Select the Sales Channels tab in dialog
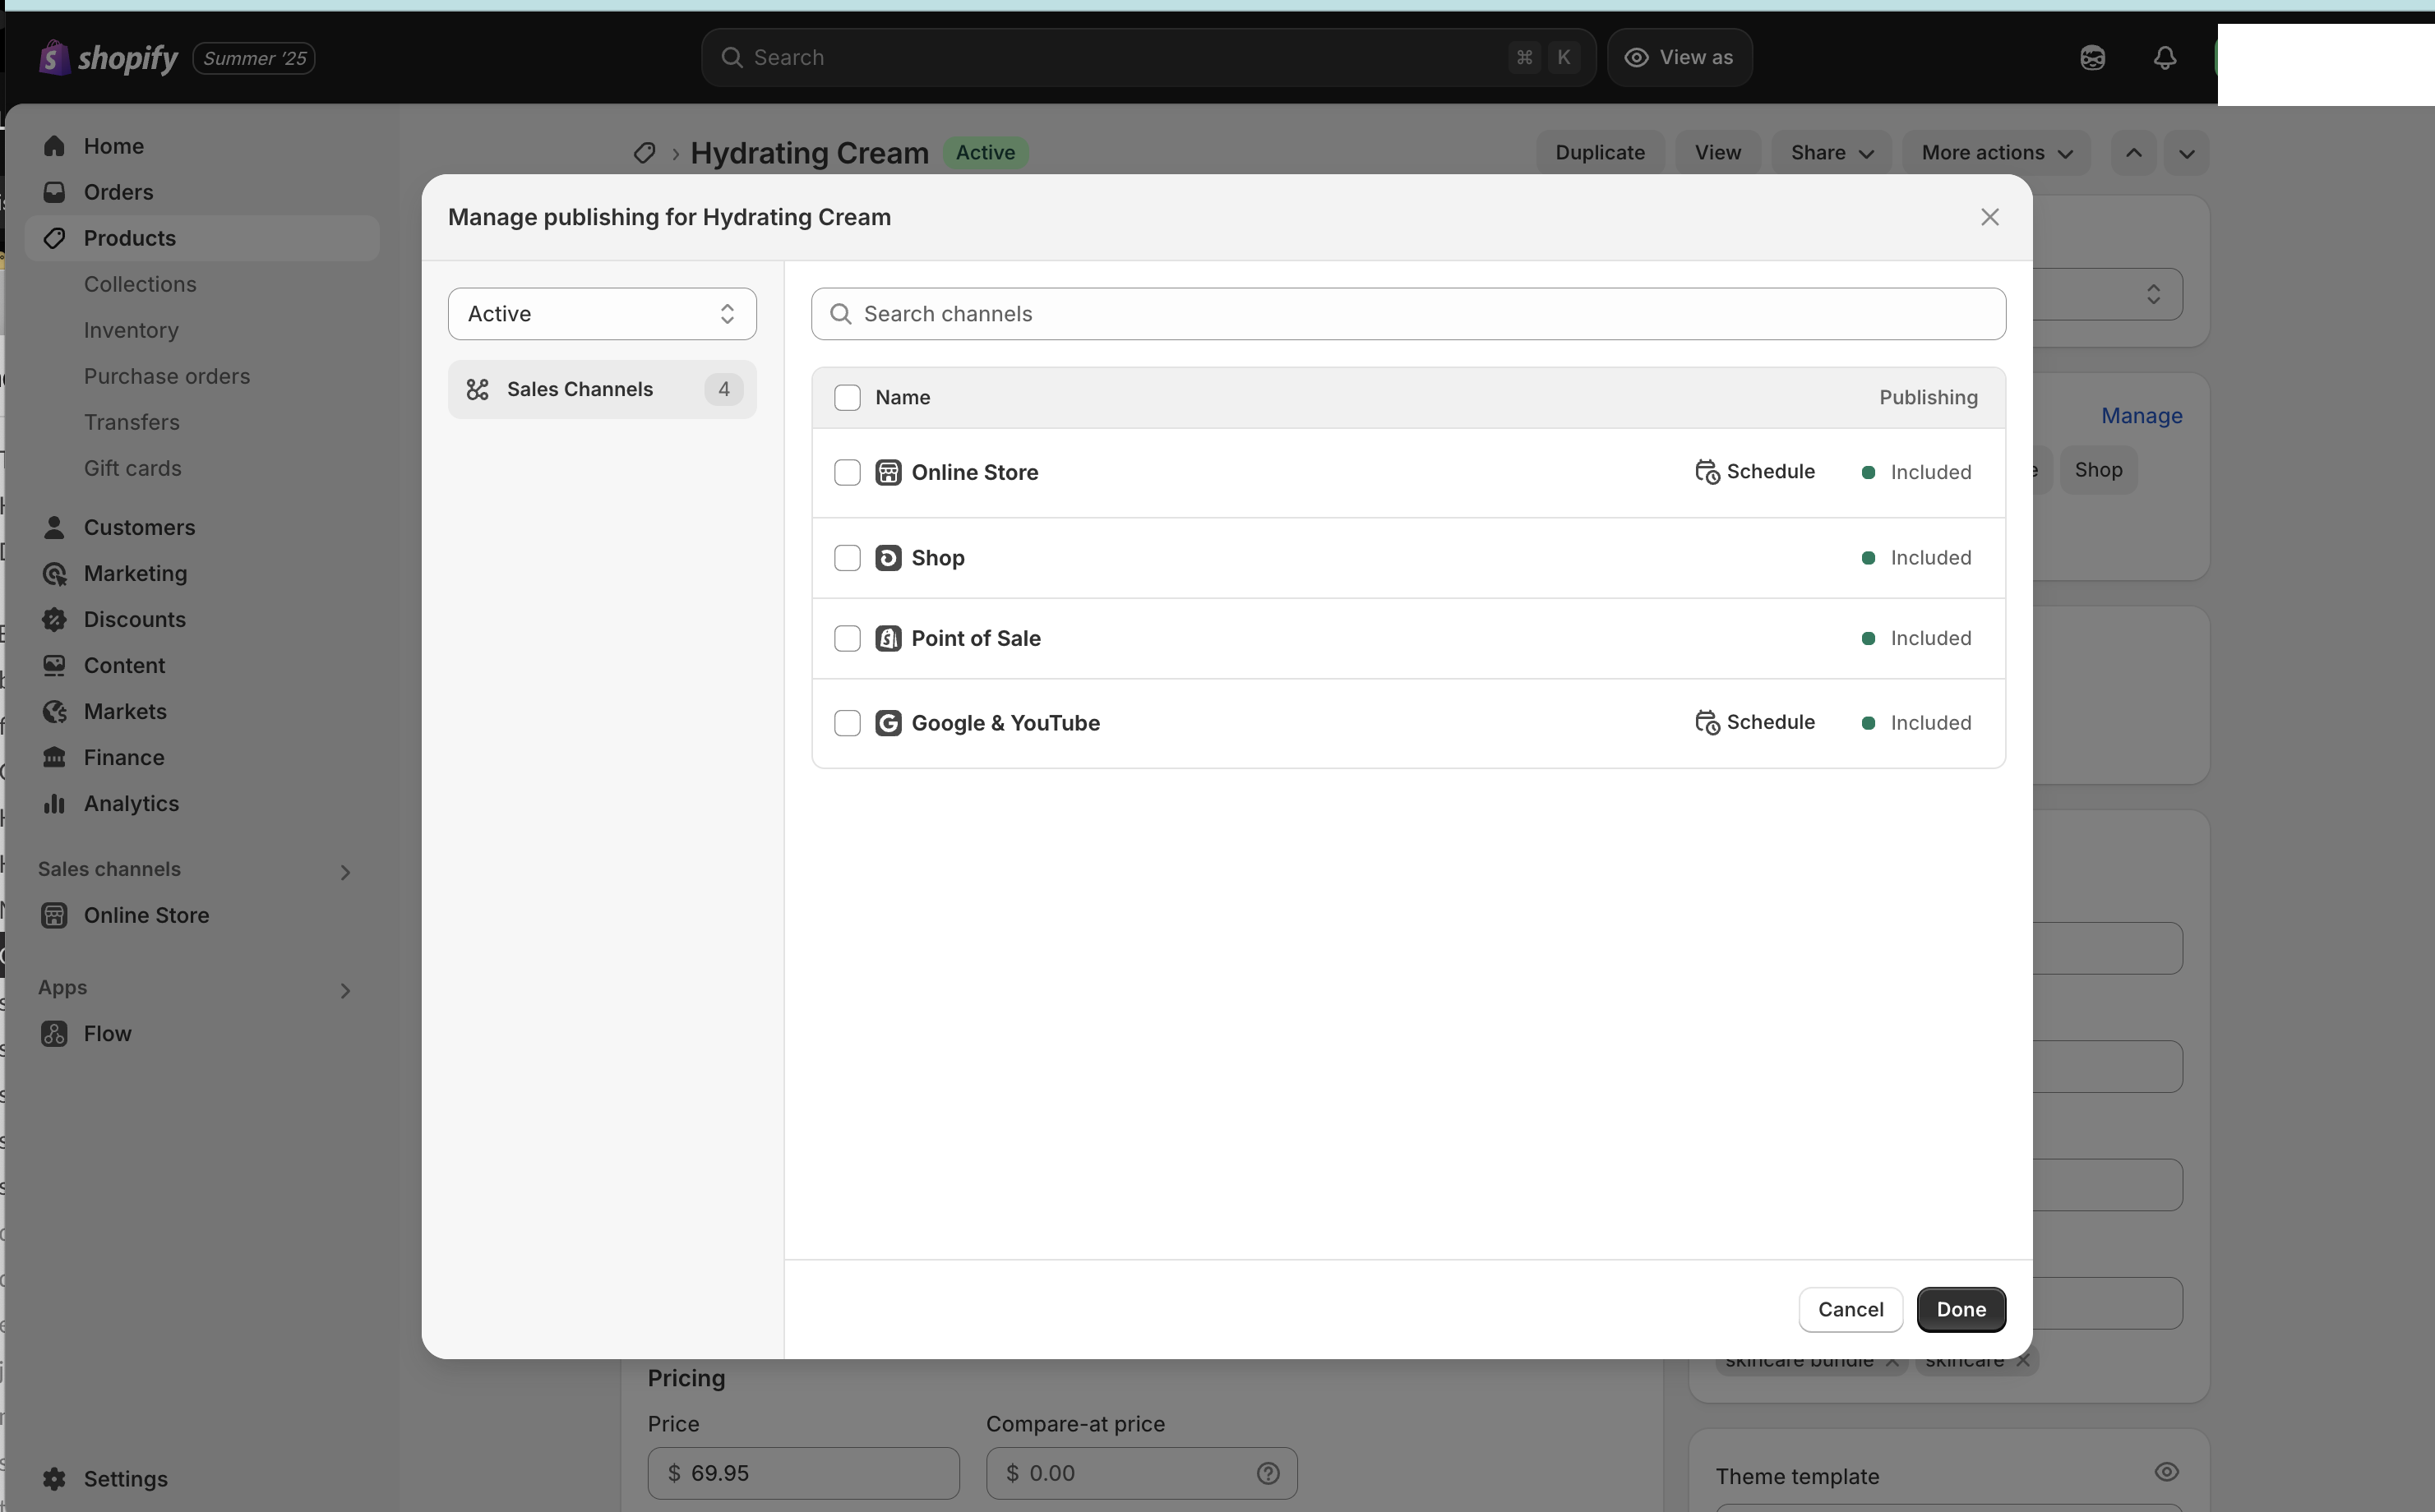2435x1512 pixels. [601, 389]
